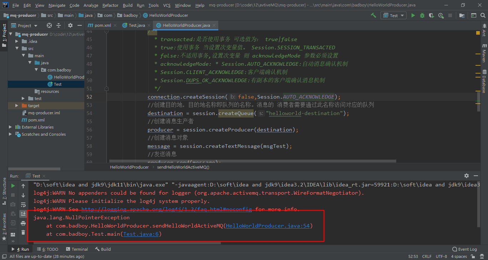
Task: Expand the test folder
Action: pyautogui.click(x=23, y=99)
